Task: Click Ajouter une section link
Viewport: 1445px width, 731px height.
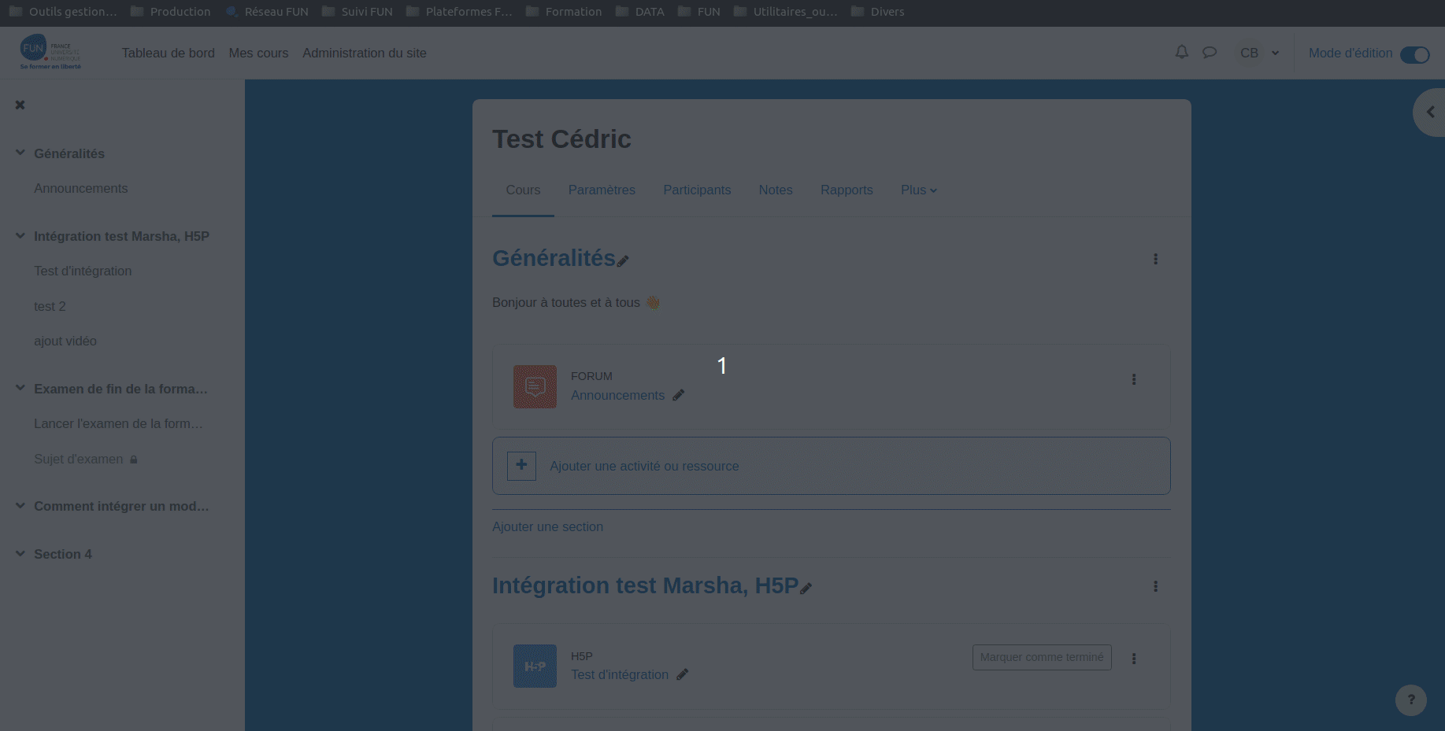Action: pos(547,527)
